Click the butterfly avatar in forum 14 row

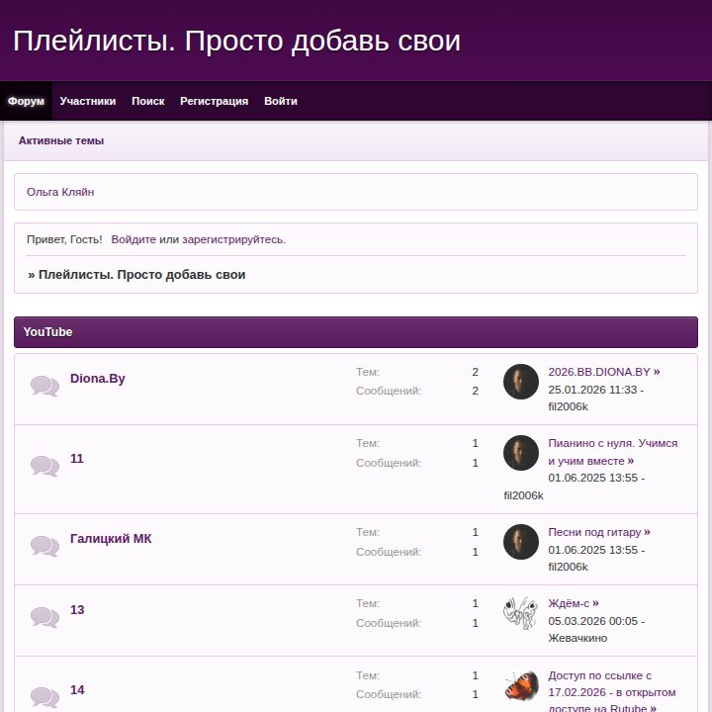(x=521, y=684)
